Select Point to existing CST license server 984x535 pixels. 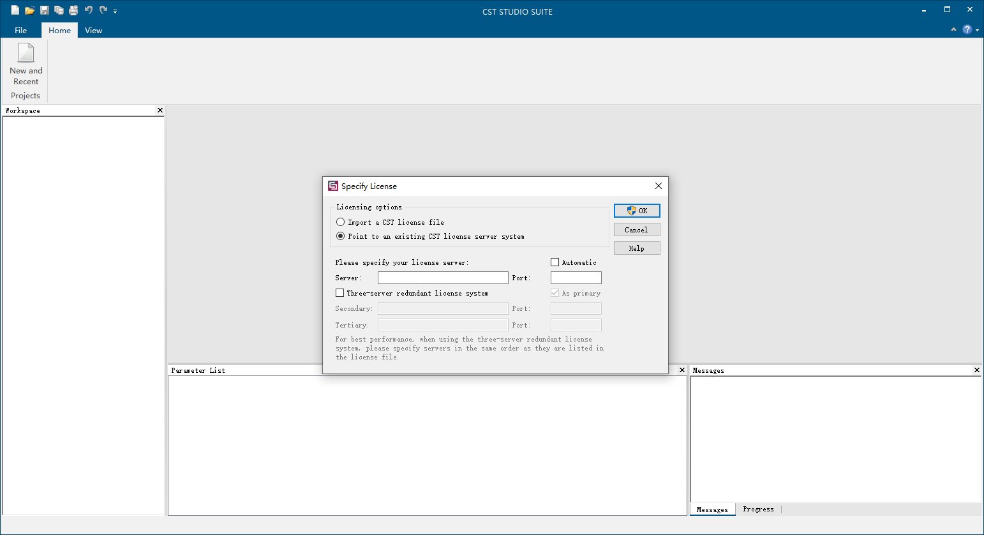(x=430, y=236)
